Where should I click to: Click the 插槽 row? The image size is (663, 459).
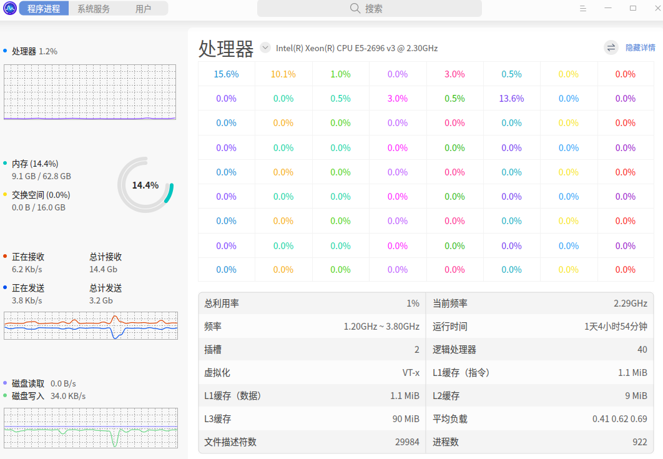point(312,350)
